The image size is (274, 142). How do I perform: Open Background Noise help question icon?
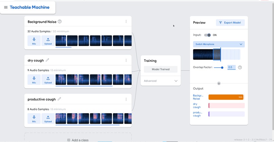coord(59,21)
